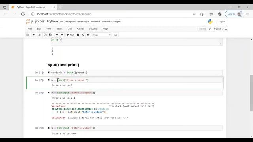Click the 'Enter a value:2.4' output line
The height and width of the screenshot is (142, 253).
pos(63,98)
